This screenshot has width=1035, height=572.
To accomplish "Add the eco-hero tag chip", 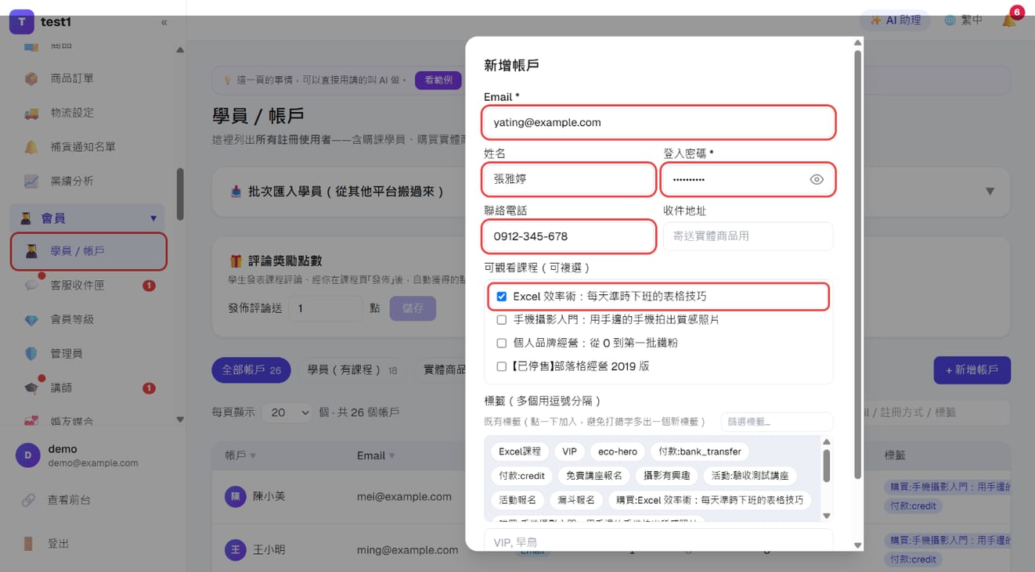I will (618, 451).
